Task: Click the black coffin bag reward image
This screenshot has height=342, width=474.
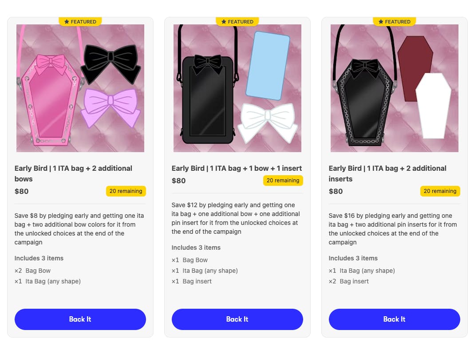Action: pyautogui.click(x=395, y=88)
